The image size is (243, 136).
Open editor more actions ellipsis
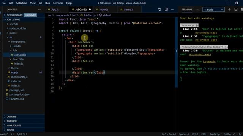[x=172, y=9]
